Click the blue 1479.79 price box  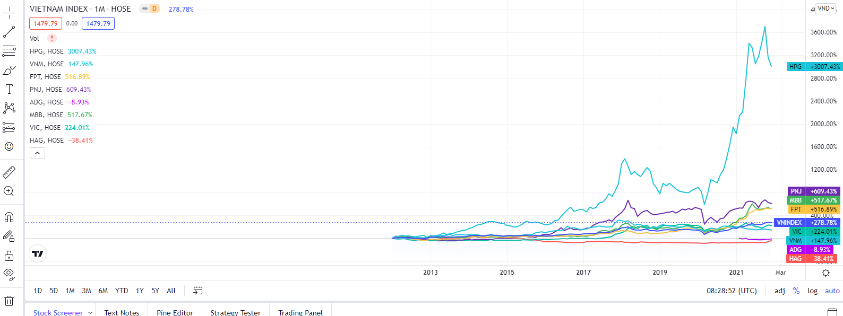click(98, 23)
